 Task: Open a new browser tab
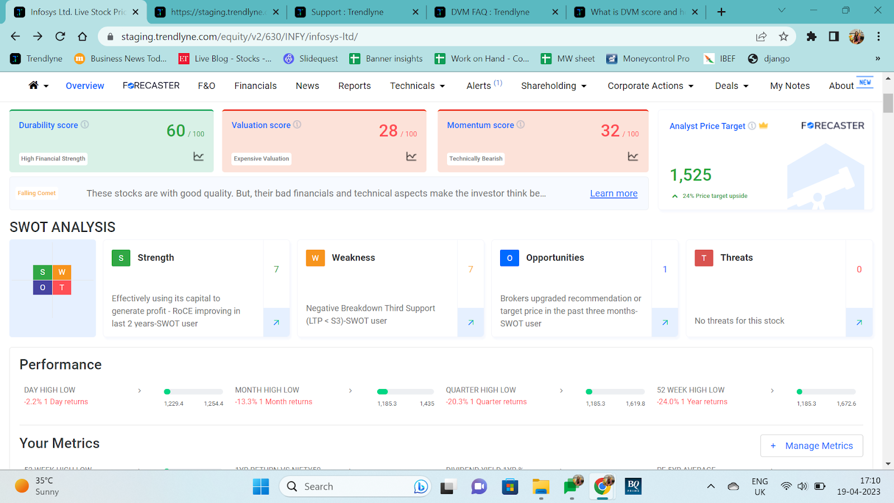721,12
